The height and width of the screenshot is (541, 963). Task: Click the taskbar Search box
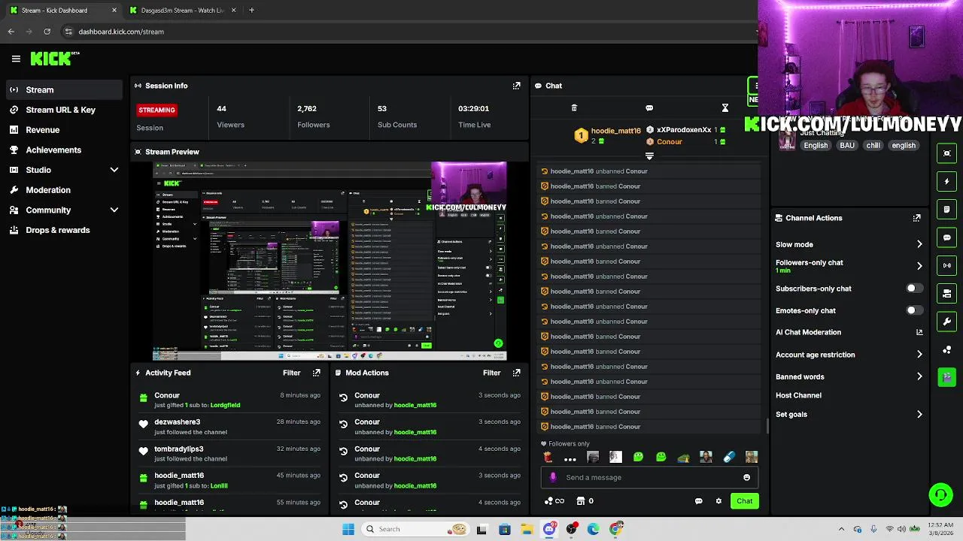[414, 529]
